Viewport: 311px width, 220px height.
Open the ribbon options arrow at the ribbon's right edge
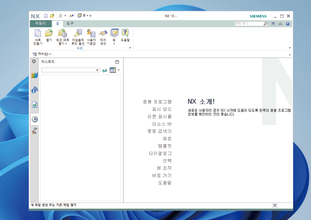(x=290, y=48)
